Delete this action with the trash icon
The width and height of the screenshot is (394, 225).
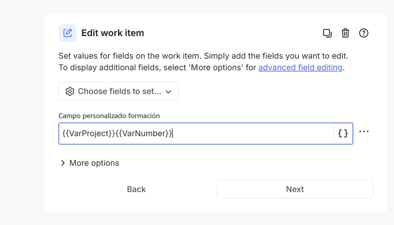pos(345,33)
